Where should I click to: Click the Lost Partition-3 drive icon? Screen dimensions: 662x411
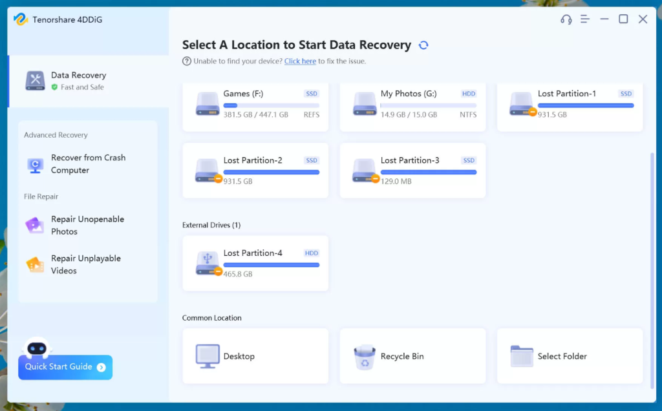pos(366,171)
